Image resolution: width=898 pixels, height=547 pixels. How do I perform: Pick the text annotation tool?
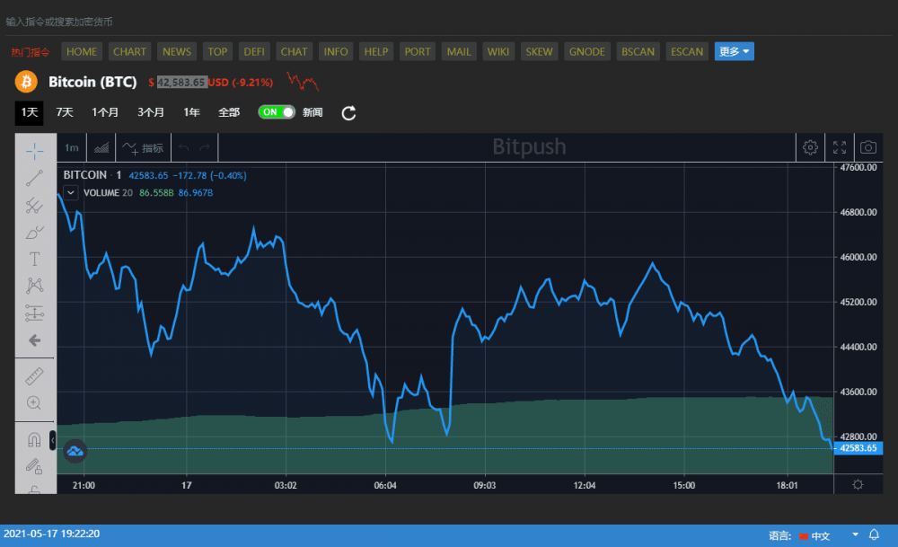[34, 260]
